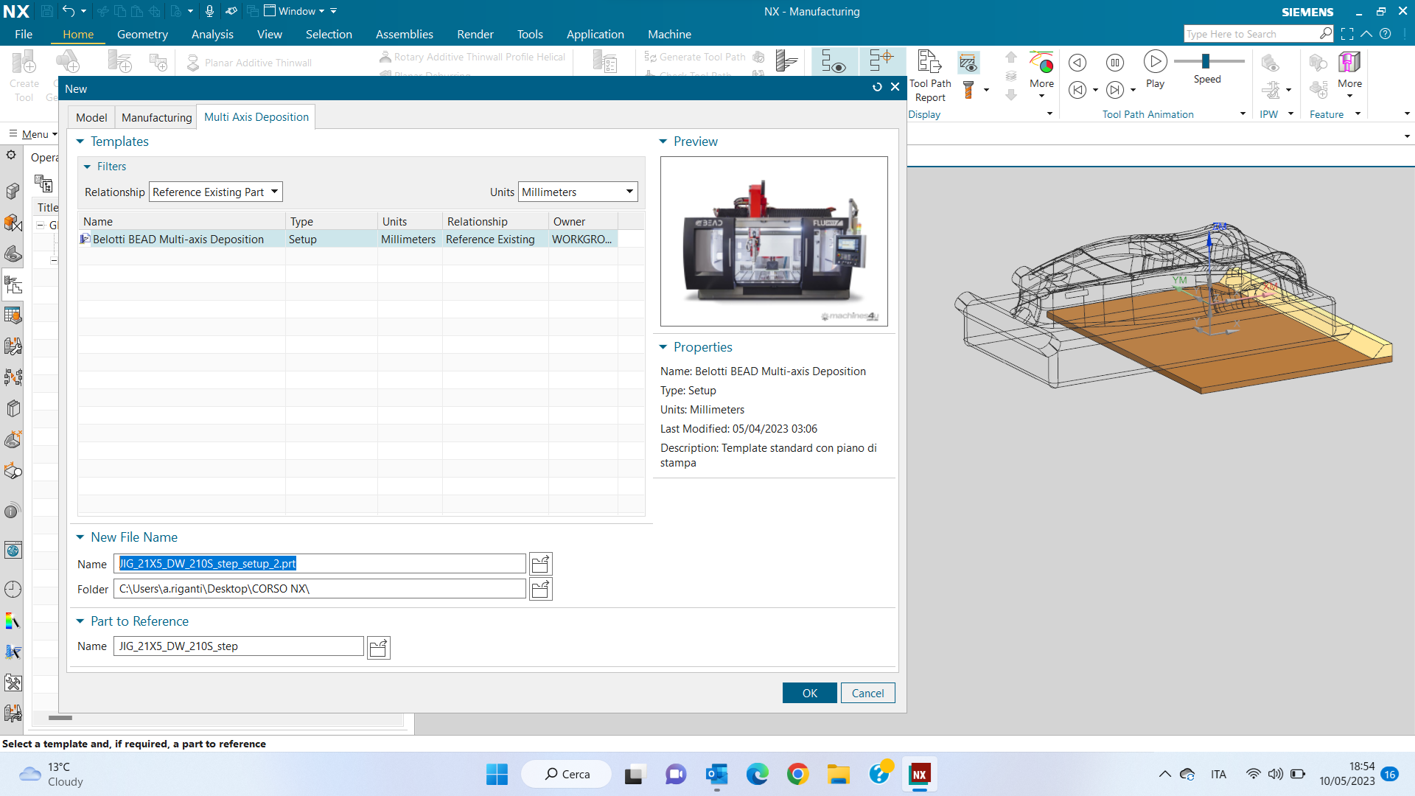Open the NX app in the Windows taskbar

[x=919, y=775]
